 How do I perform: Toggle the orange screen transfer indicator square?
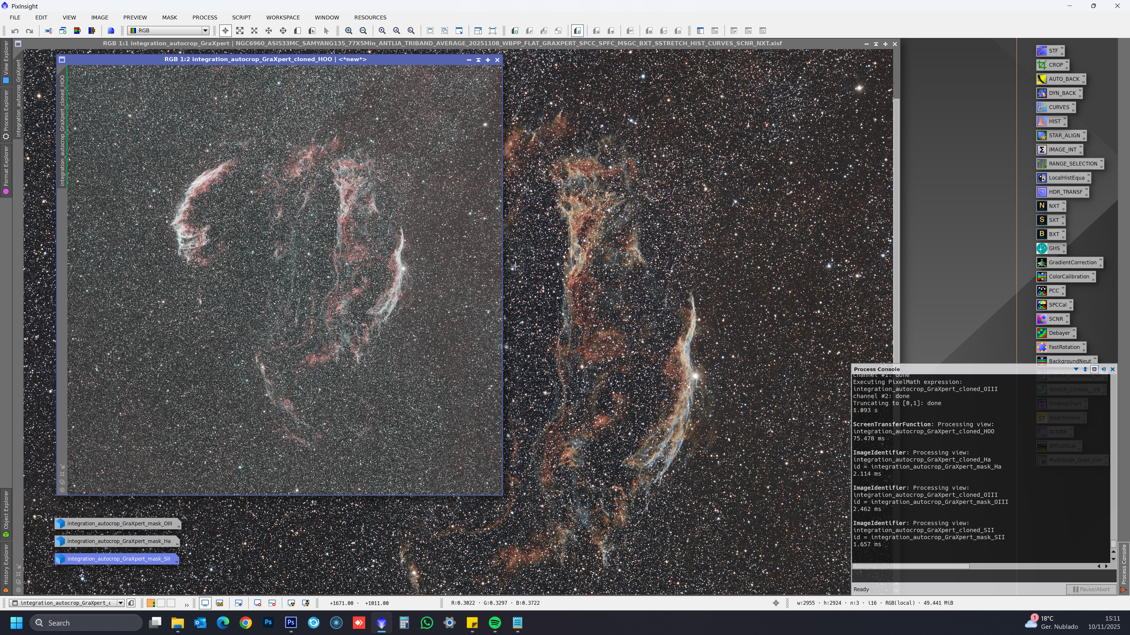coord(151,604)
